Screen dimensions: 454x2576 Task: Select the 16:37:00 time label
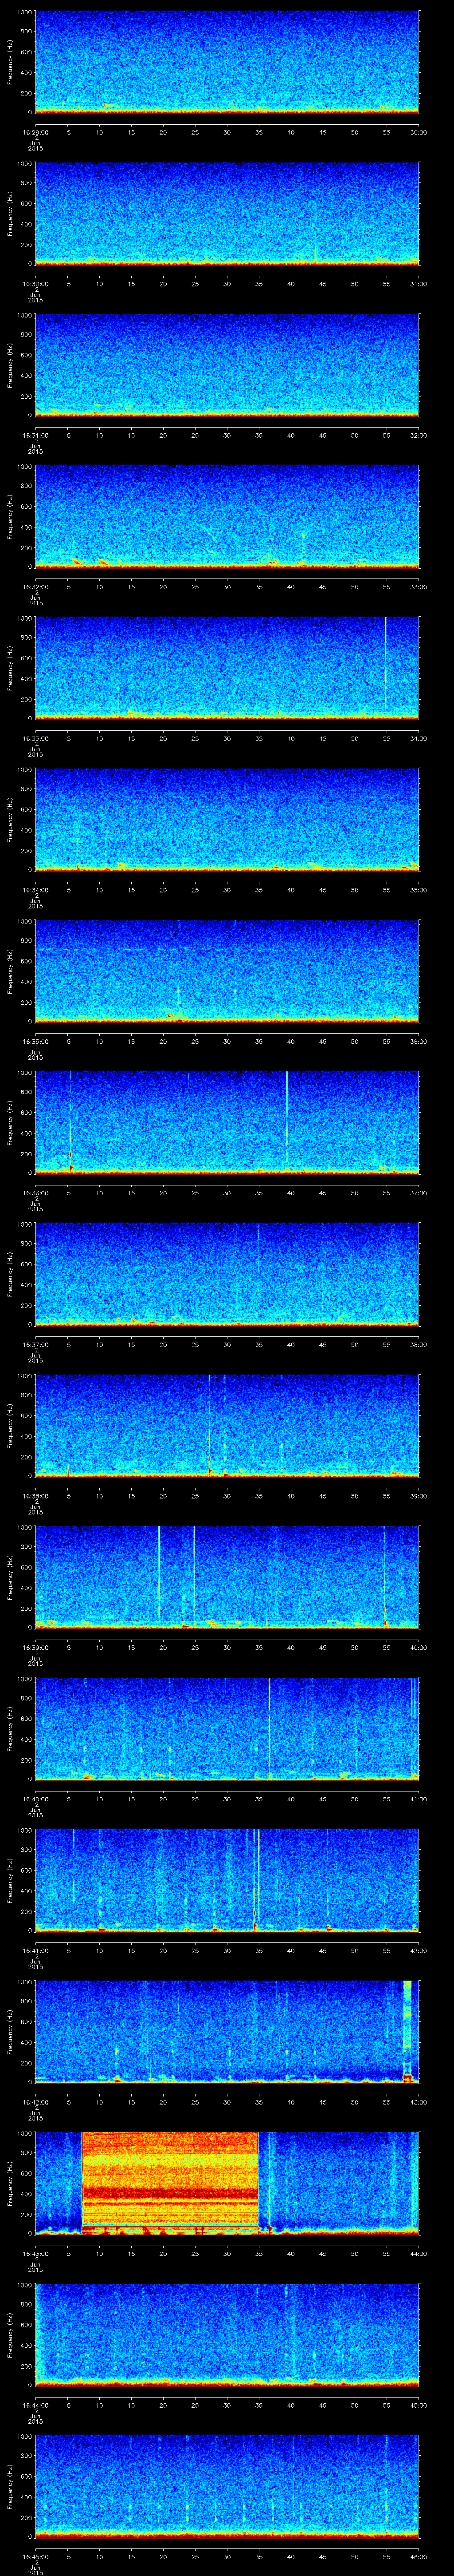coord(35,1344)
